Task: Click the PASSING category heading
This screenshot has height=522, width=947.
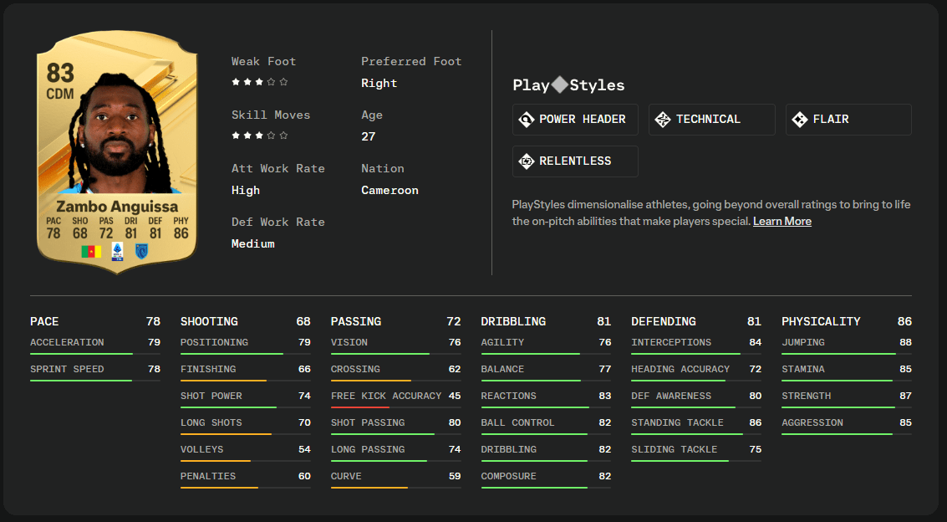Action: click(x=356, y=321)
